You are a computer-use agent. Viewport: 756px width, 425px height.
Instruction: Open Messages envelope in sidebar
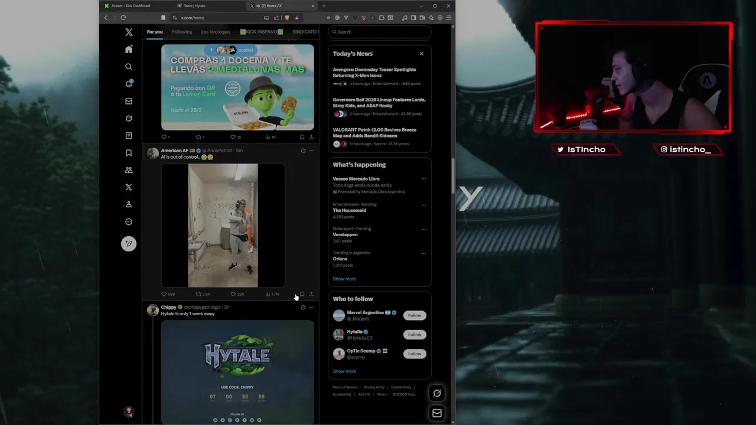click(x=129, y=101)
